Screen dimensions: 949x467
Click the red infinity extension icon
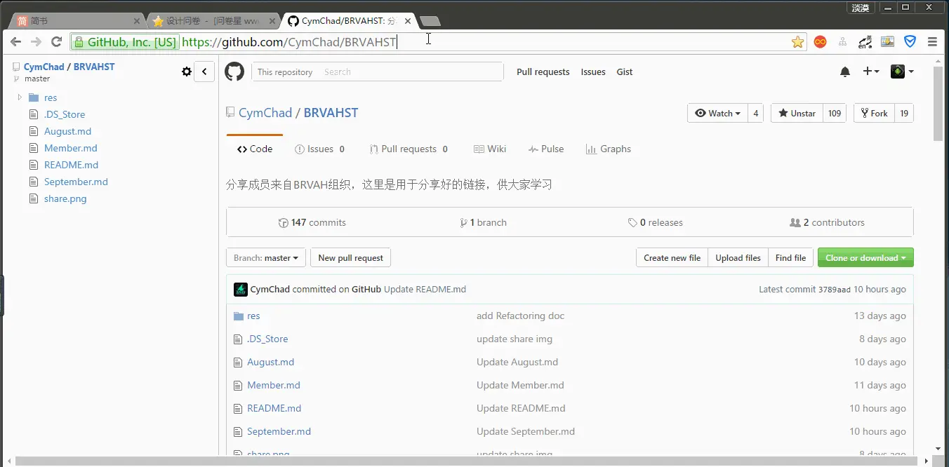pyautogui.click(x=820, y=42)
